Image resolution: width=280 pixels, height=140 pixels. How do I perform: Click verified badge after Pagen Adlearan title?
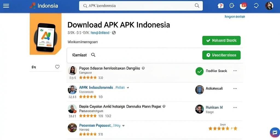pos(143,68)
